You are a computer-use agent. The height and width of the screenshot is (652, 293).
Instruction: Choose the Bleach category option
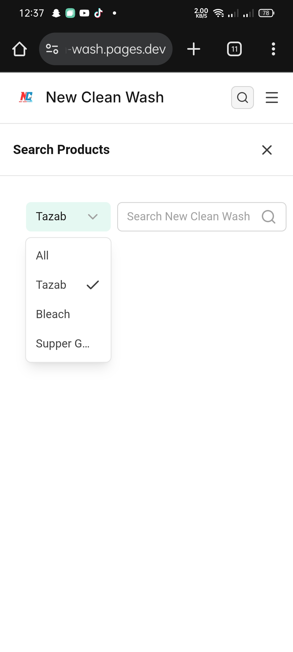(53, 314)
